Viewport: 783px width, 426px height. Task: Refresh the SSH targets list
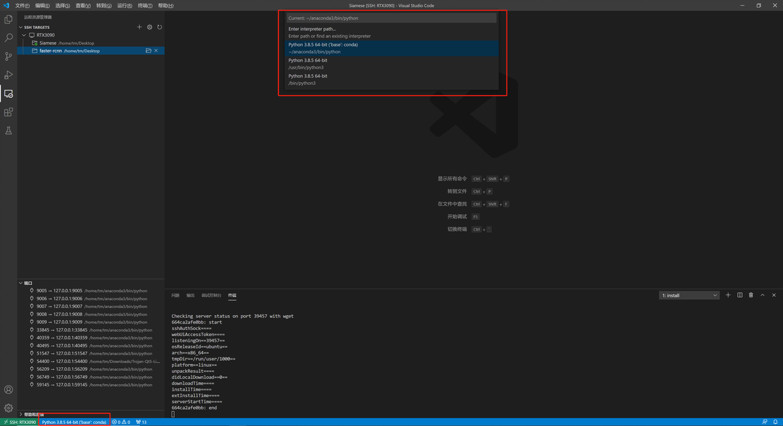[160, 27]
